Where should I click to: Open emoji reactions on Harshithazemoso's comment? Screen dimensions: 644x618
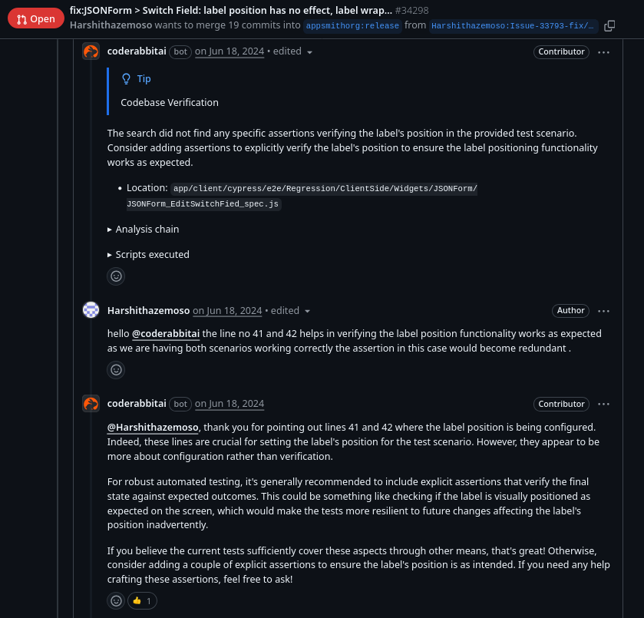116,369
